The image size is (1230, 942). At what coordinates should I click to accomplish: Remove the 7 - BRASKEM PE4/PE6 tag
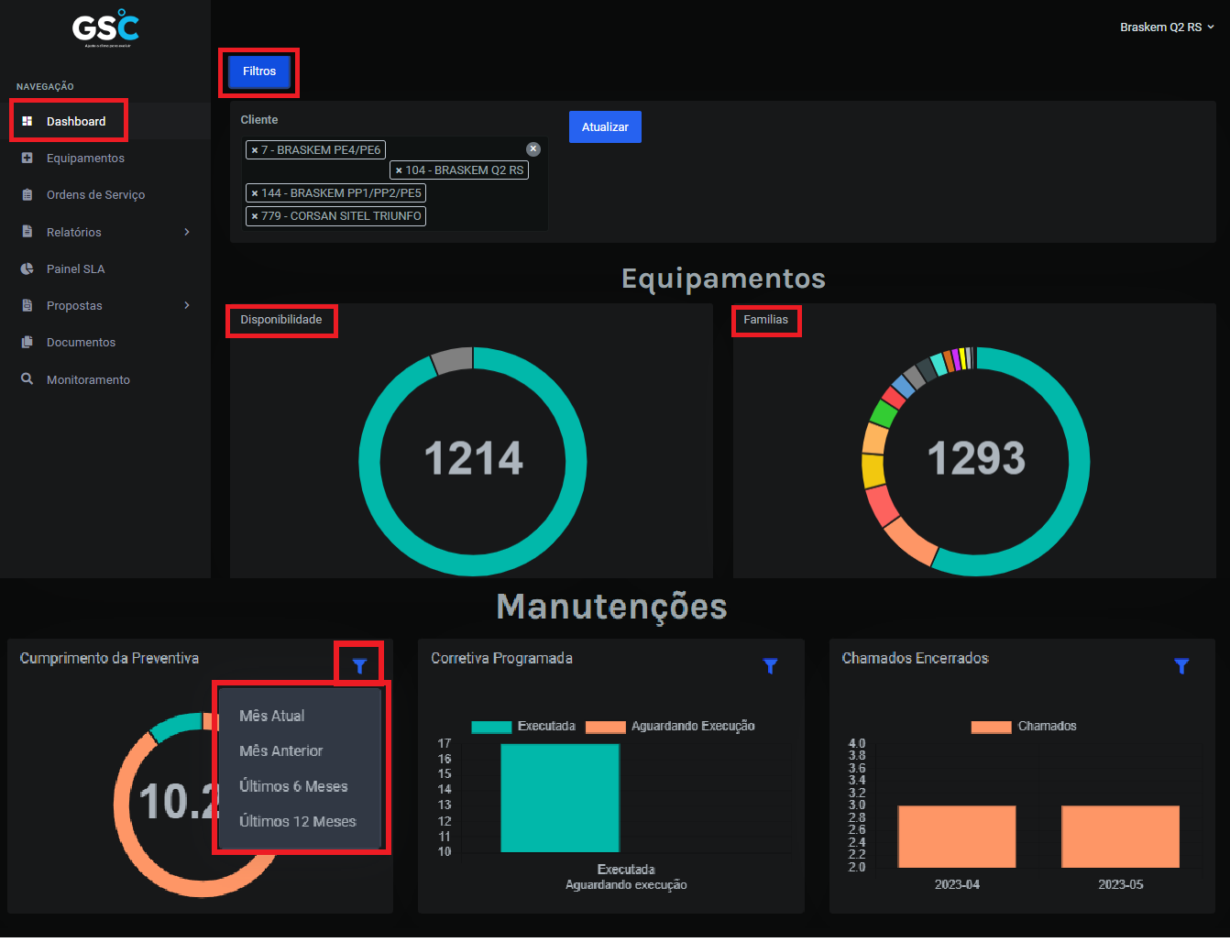point(255,150)
